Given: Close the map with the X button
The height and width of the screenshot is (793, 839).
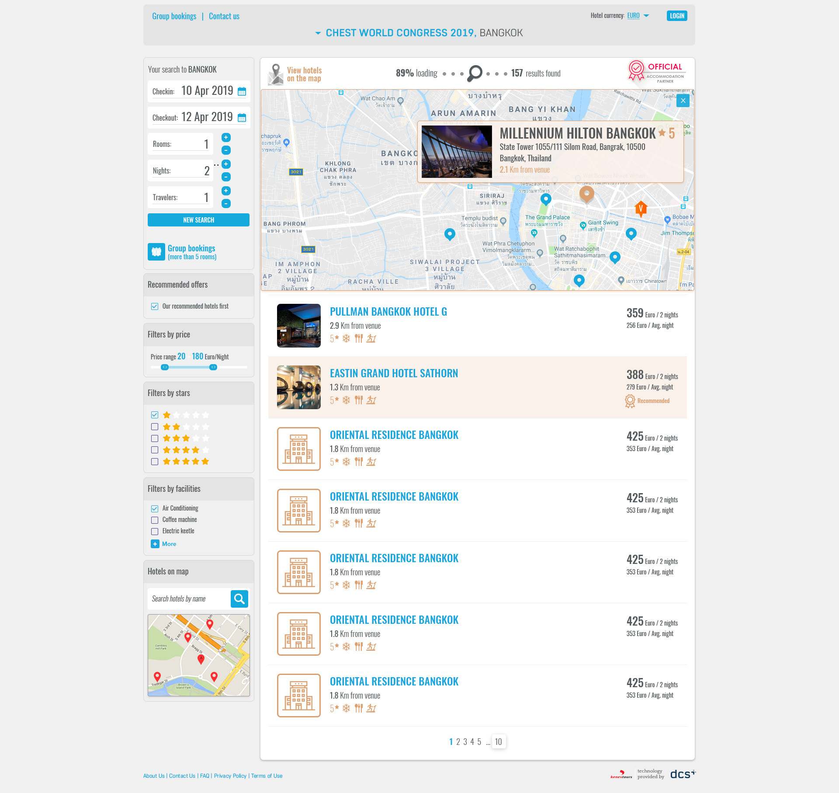Looking at the screenshot, I should [x=683, y=101].
